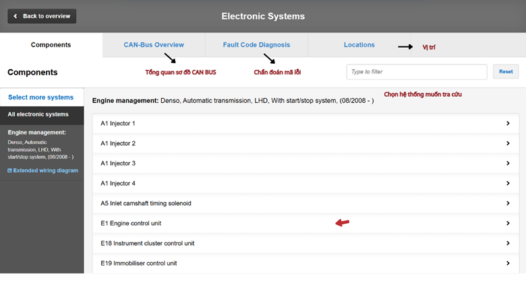Open the Extended wiring diagram link
The image size is (526, 285).
click(45, 171)
